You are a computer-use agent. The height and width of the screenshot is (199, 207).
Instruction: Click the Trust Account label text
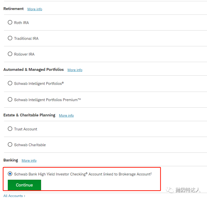pyautogui.click(x=26, y=129)
